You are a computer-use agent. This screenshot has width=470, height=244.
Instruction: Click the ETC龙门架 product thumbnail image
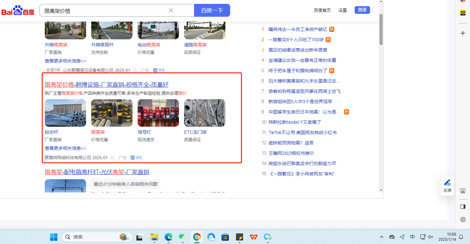click(204, 113)
